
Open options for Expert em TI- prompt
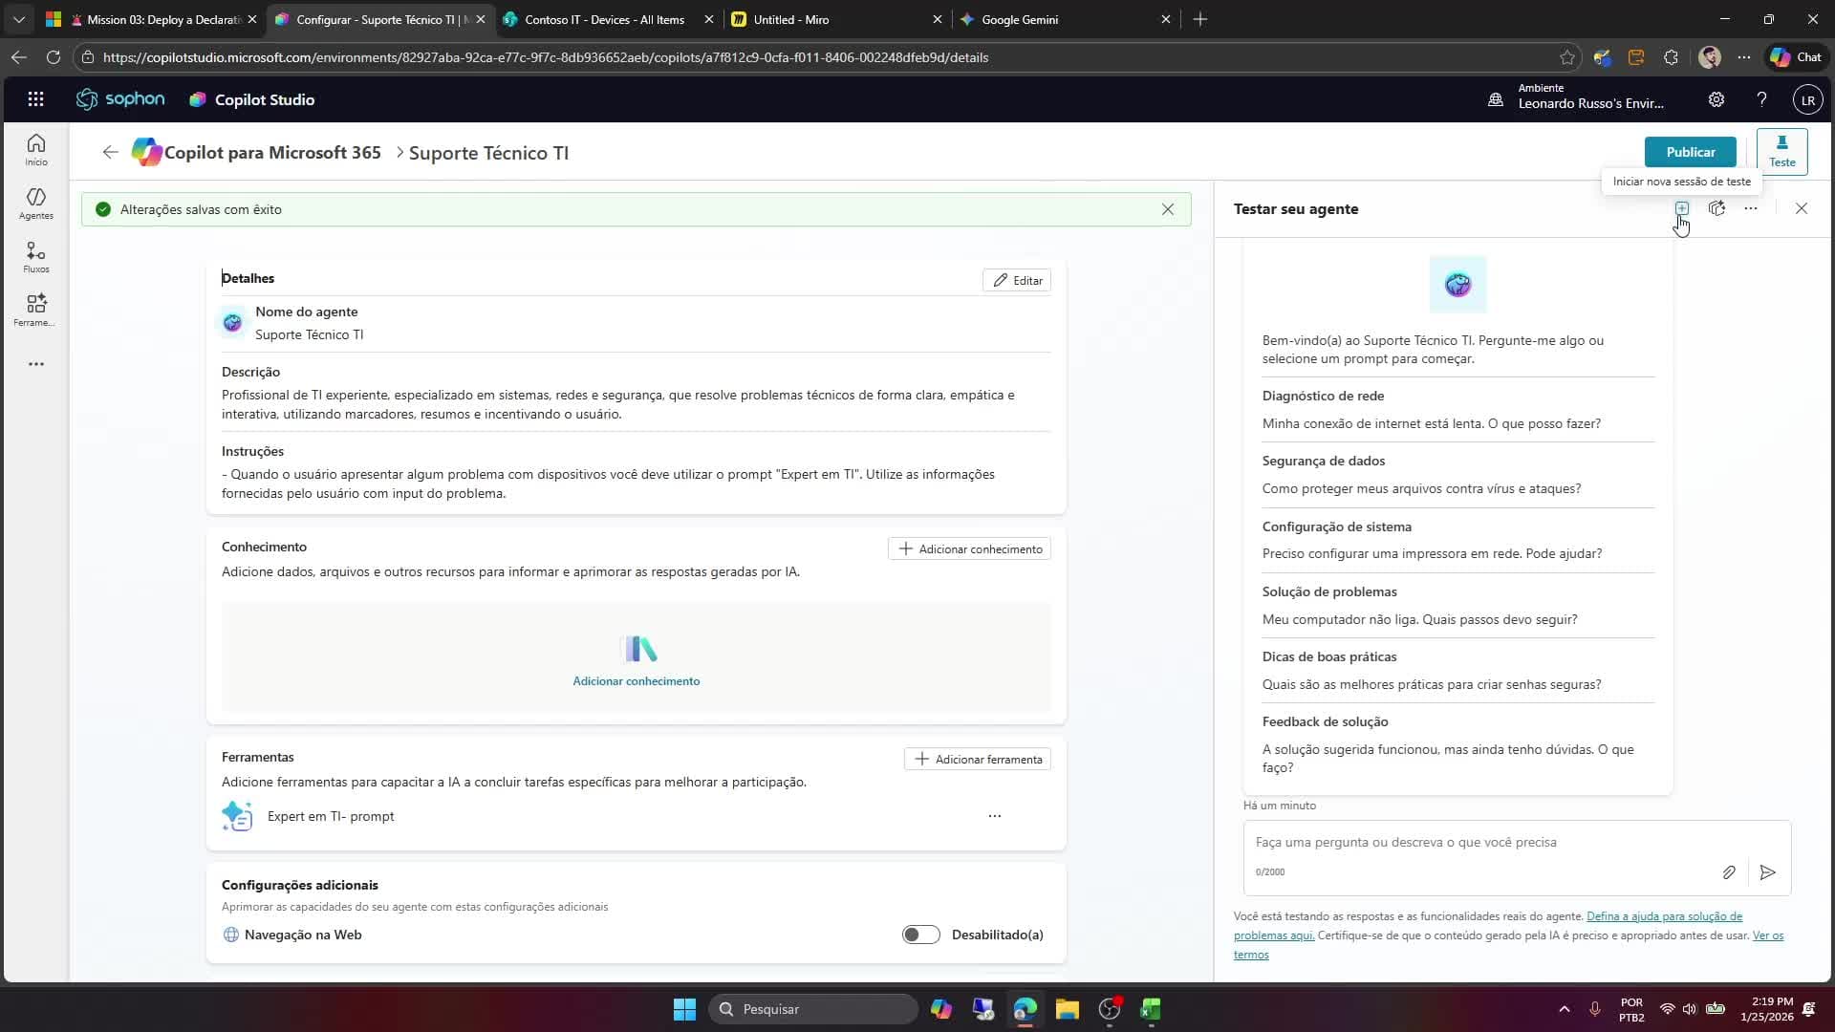tap(995, 816)
